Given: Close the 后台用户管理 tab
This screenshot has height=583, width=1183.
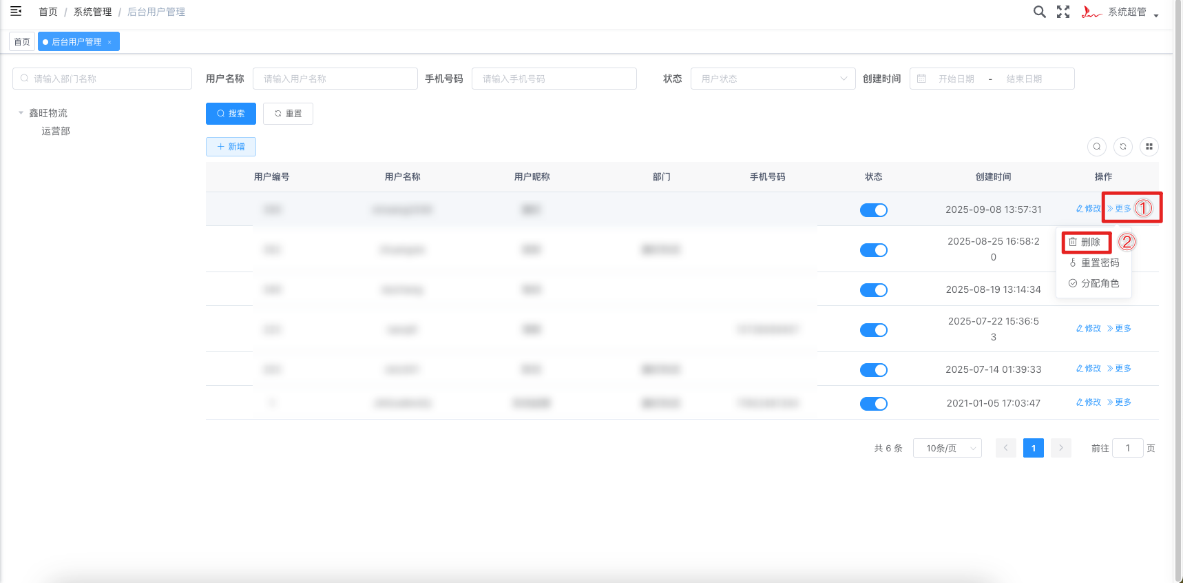Looking at the screenshot, I should coord(109,42).
